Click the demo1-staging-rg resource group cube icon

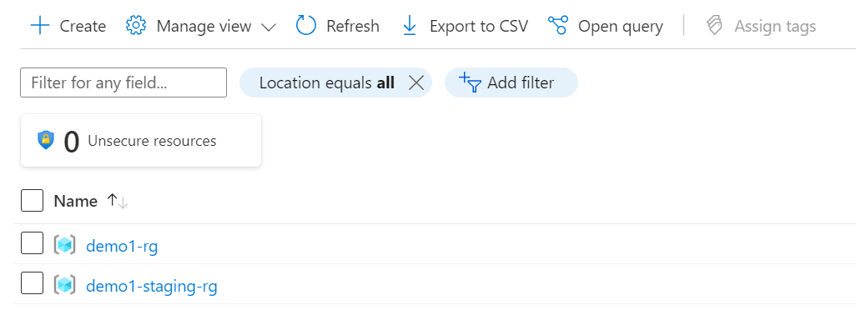(64, 286)
